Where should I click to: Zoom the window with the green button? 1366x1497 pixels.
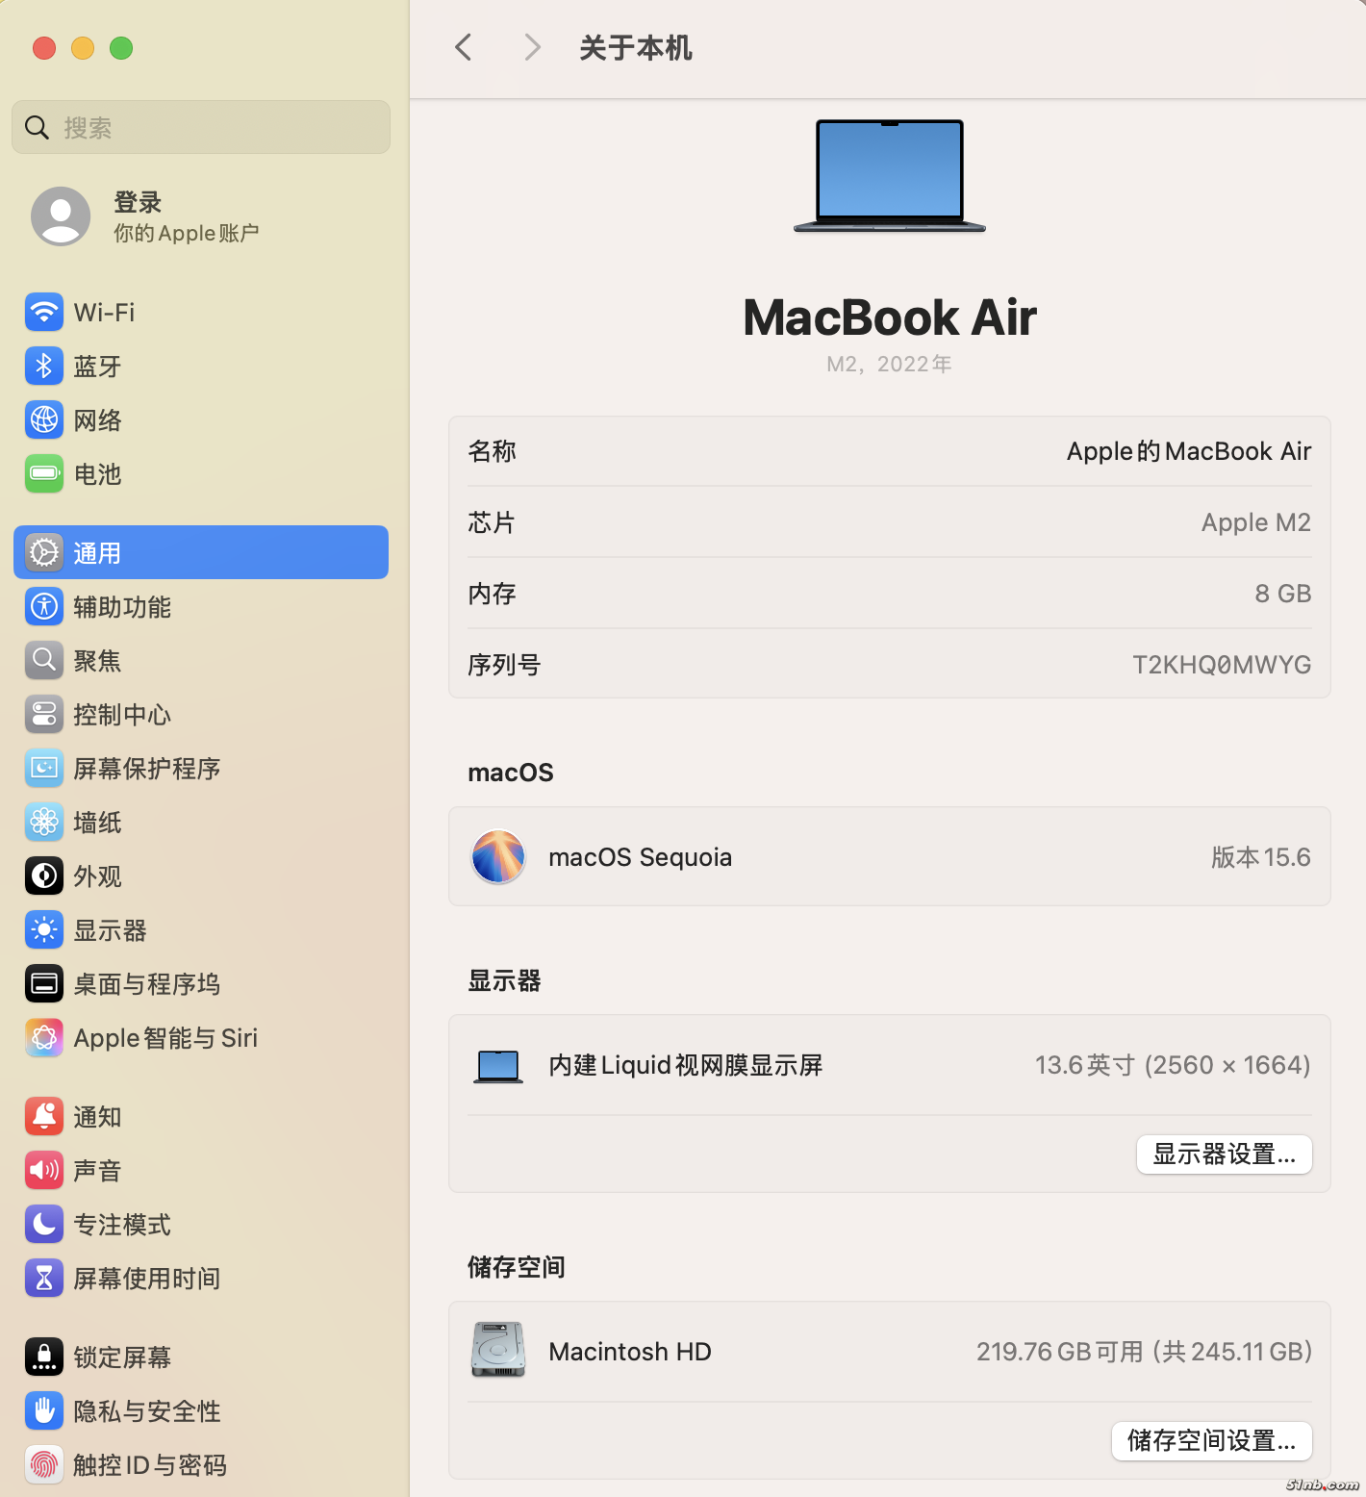(x=121, y=48)
